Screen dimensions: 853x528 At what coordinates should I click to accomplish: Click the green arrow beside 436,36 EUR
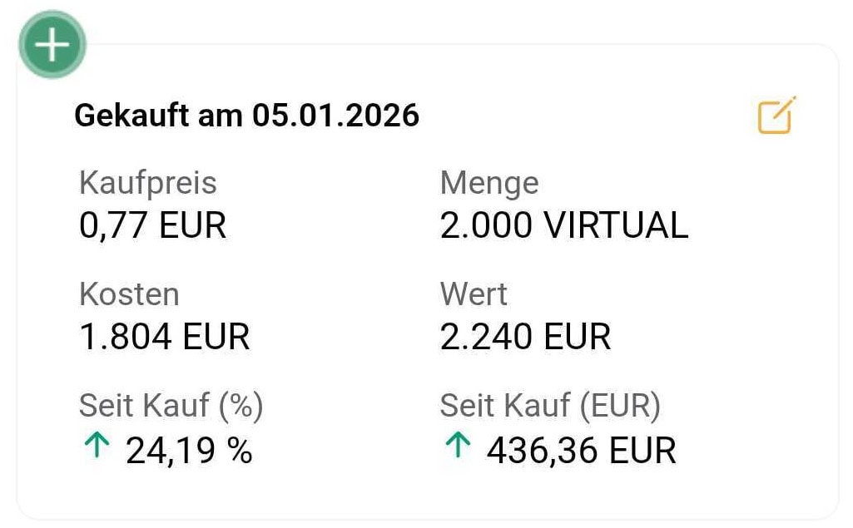pyautogui.click(x=457, y=447)
